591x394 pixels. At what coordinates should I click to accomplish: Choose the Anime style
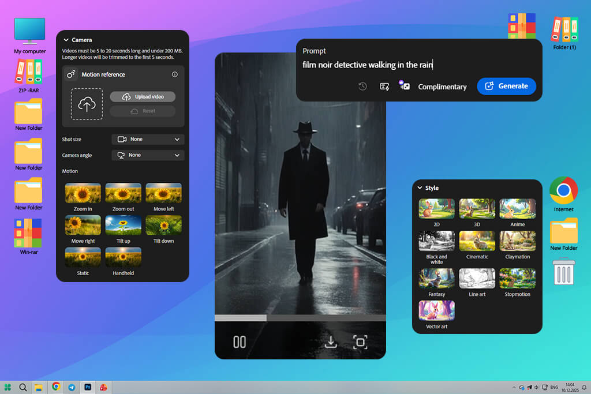tap(517, 209)
